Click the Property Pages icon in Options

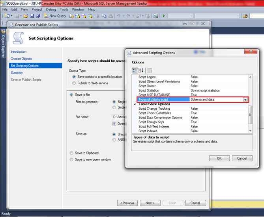(149, 70)
